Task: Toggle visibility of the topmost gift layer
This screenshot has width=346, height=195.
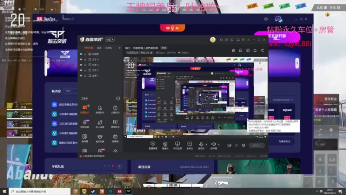Action: click(x=81, y=54)
